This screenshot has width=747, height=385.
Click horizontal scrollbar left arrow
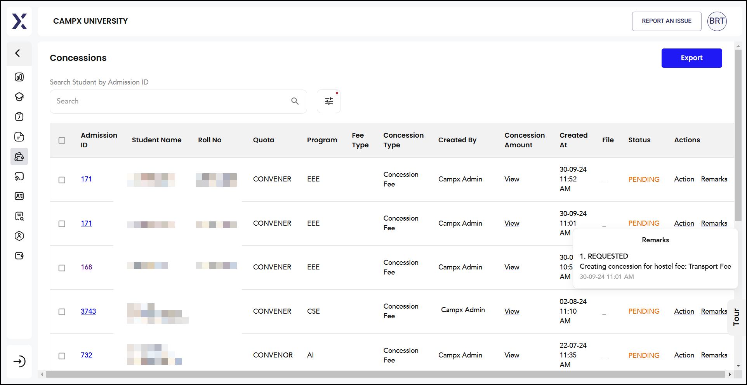coord(42,375)
